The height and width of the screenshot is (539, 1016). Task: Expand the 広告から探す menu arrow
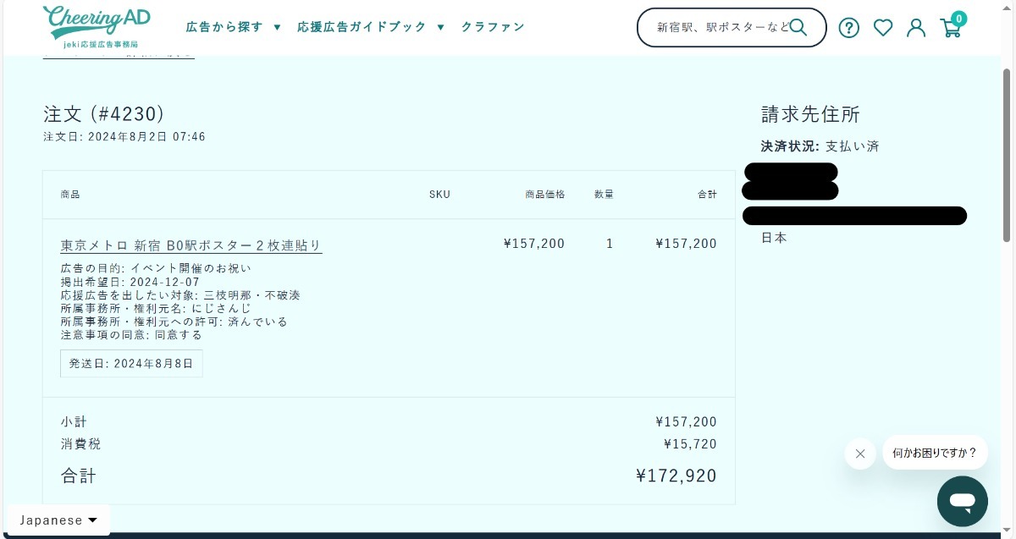277,27
